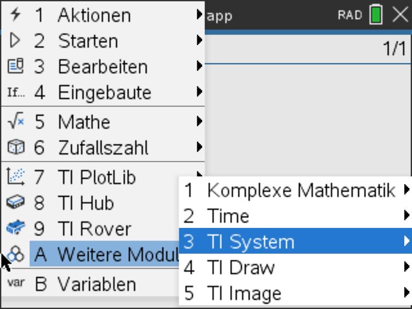Close the document with the X button
The height and width of the screenshot is (309, 412).
(x=400, y=15)
